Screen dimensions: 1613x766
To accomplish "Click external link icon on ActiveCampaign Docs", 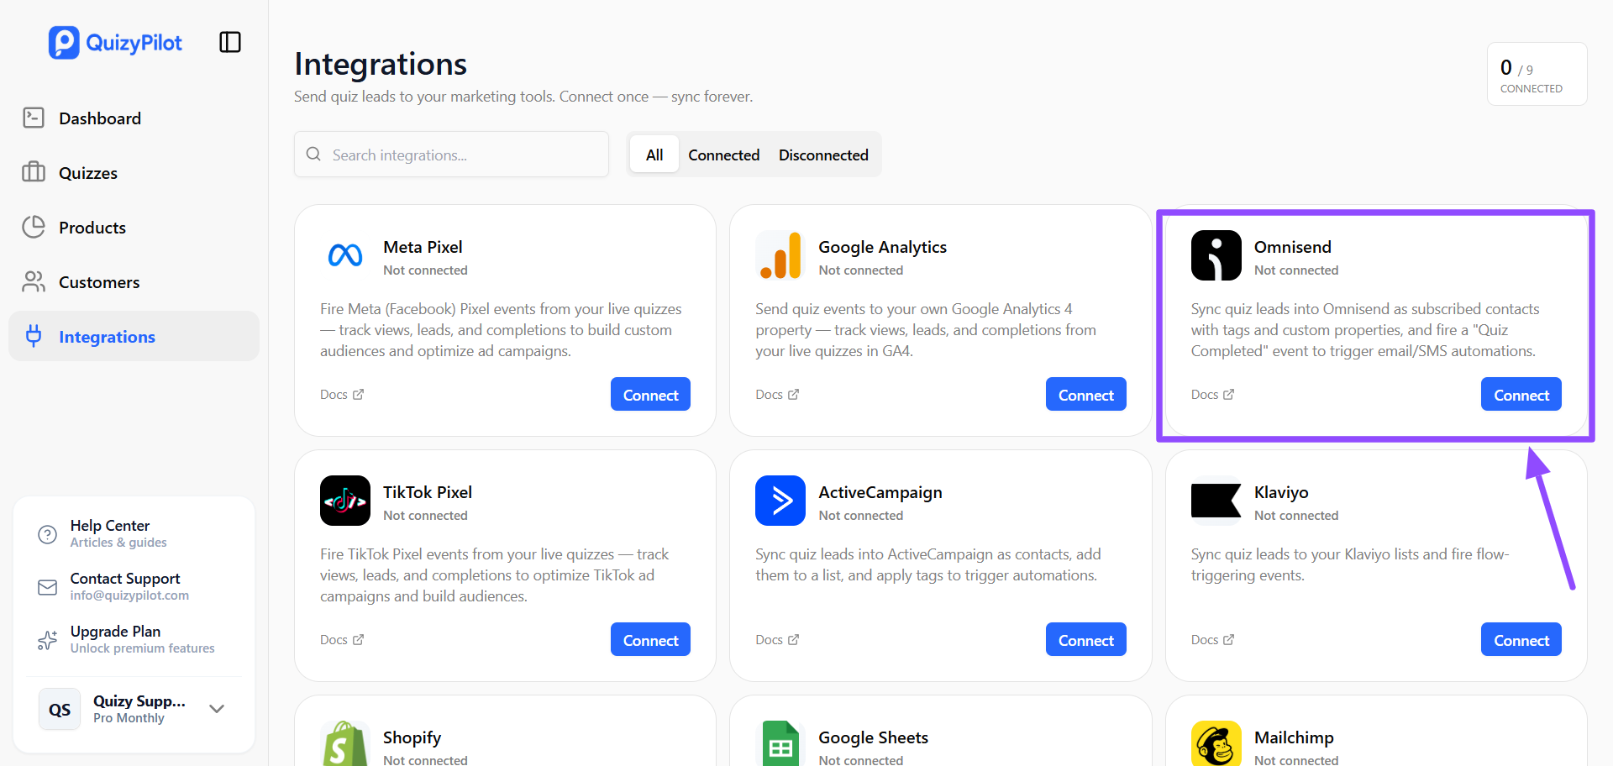I will click(794, 639).
